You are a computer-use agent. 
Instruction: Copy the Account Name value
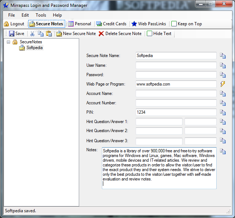click(x=223, y=93)
